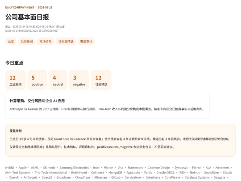Click Seagate in the company list
The width and height of the screenshot is (241, 181).
coord(220,177)
